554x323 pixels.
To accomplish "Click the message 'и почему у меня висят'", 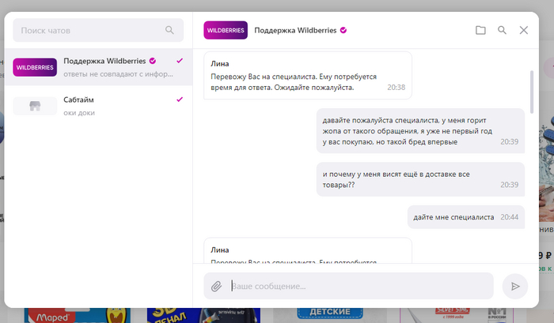I will coord(420,179).
